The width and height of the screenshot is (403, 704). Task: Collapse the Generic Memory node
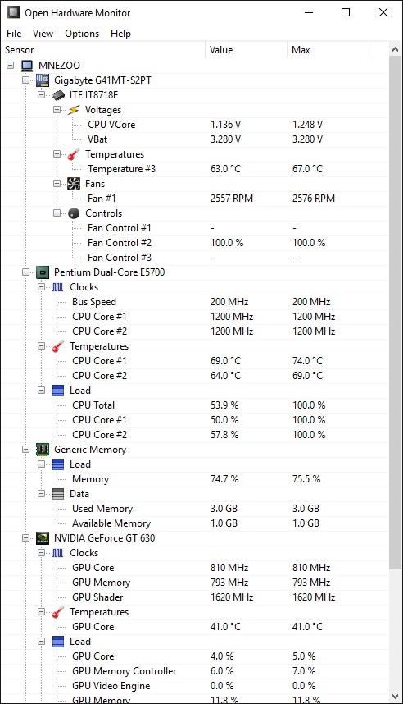pos(26,450)
